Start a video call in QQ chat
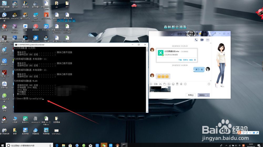Viewport: 263px width, 147px height. click(x=202, y=40)
